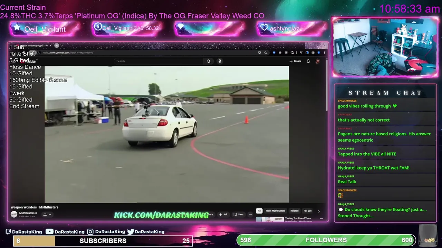Viewport: 442px width, 248px height.
Task: Click the video-player extension icon in toolbar
Action: tap(286, 52)
